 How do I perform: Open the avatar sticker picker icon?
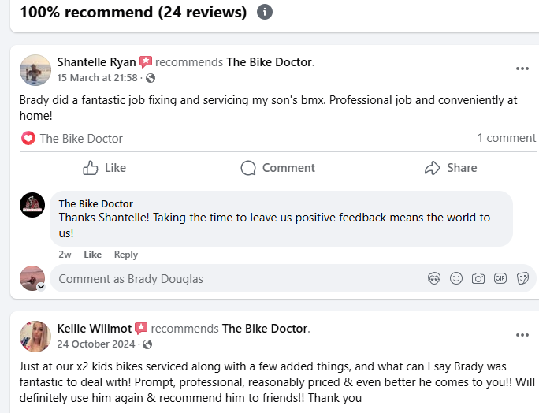click(433, 278)
